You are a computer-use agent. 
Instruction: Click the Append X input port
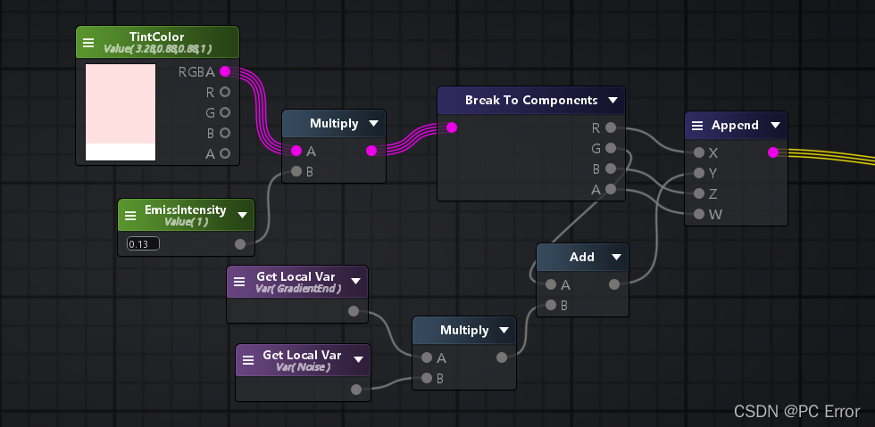698,152
